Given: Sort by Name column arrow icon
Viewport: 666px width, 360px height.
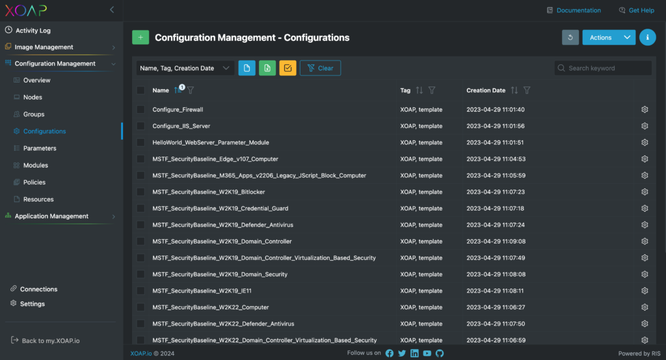Looking at the screenshot, I should click(x=177, y=90).
